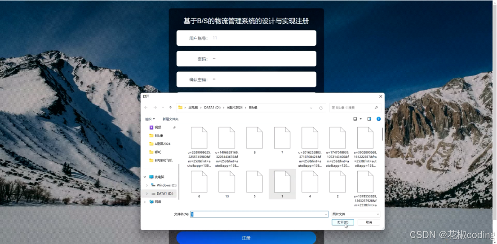This screenshot has width=497, height=244.
Task: Select Windows (C:) drive in sidebar
Action: click(166, 185)
